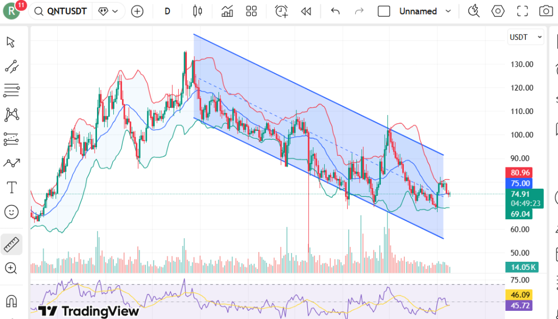The image size is (558, 319).
Task: Toggle magnet mode on the drawing sidebar
Action: tap(11, 300)
